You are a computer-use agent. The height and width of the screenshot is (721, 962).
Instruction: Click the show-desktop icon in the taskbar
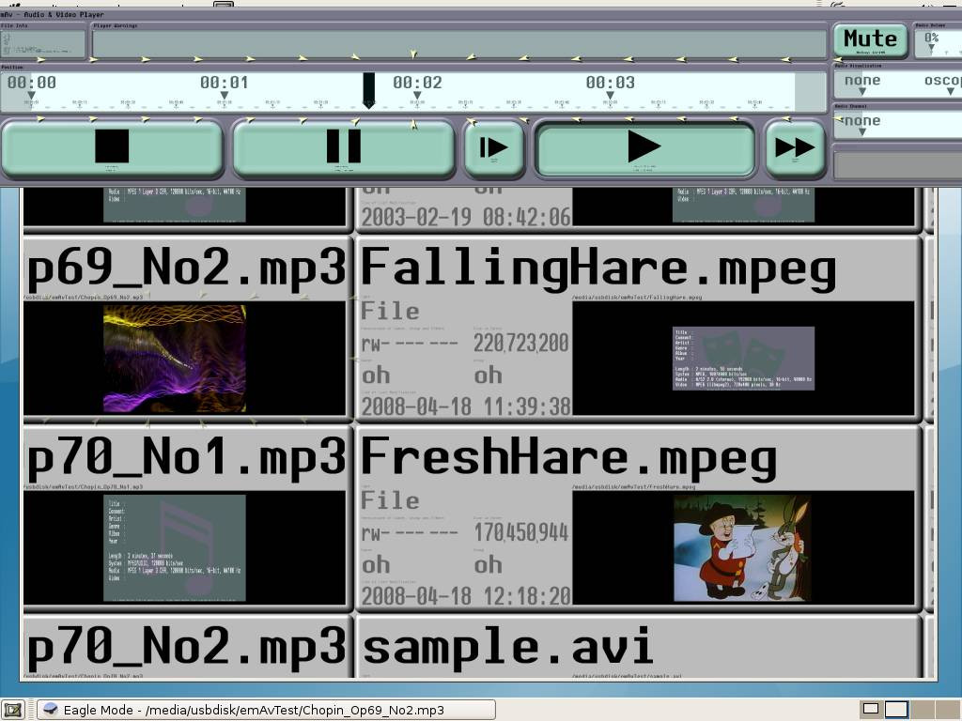[x=13, y=710]
